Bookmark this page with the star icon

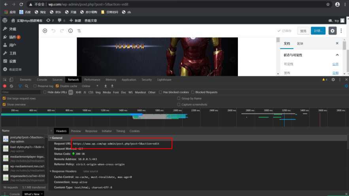(x=328, y=4)
